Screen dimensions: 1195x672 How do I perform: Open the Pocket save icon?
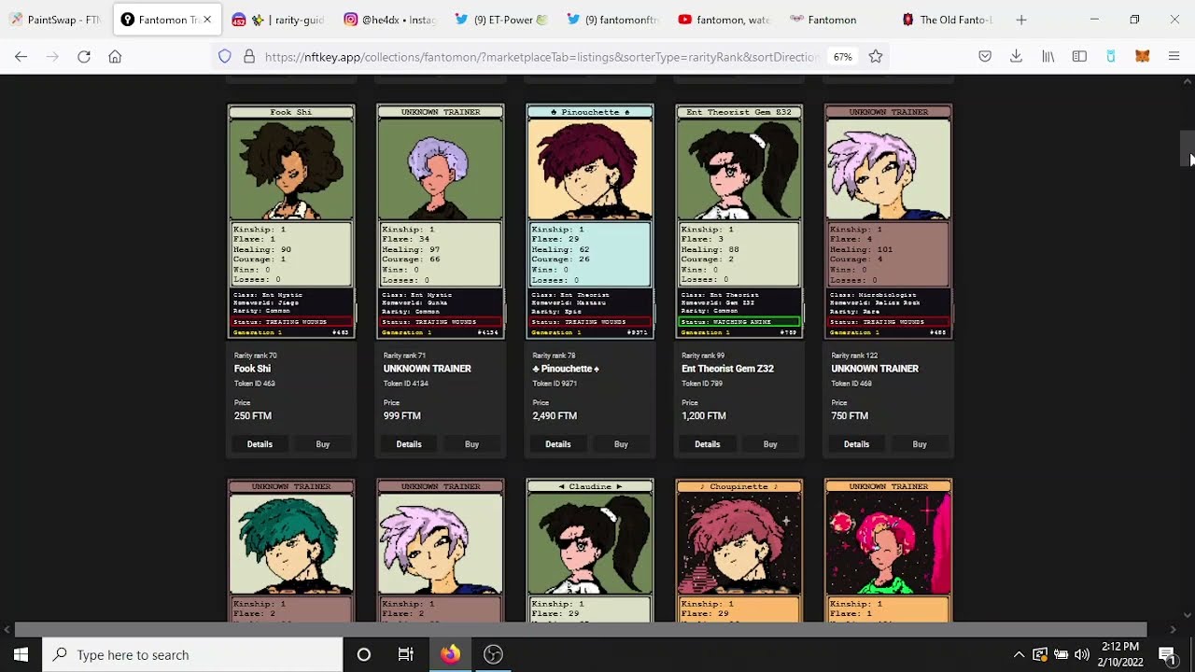point(985,57)
